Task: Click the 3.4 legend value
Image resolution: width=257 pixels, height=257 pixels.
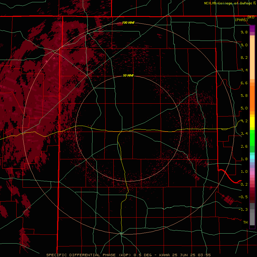Action: [244, 134]
